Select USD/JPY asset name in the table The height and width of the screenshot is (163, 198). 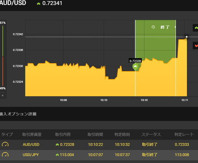pyautogui.click(x=31, y=155)
